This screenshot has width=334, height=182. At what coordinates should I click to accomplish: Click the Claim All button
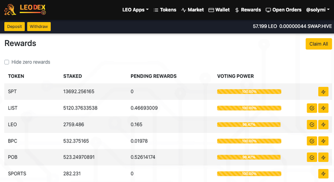(319, 44)
